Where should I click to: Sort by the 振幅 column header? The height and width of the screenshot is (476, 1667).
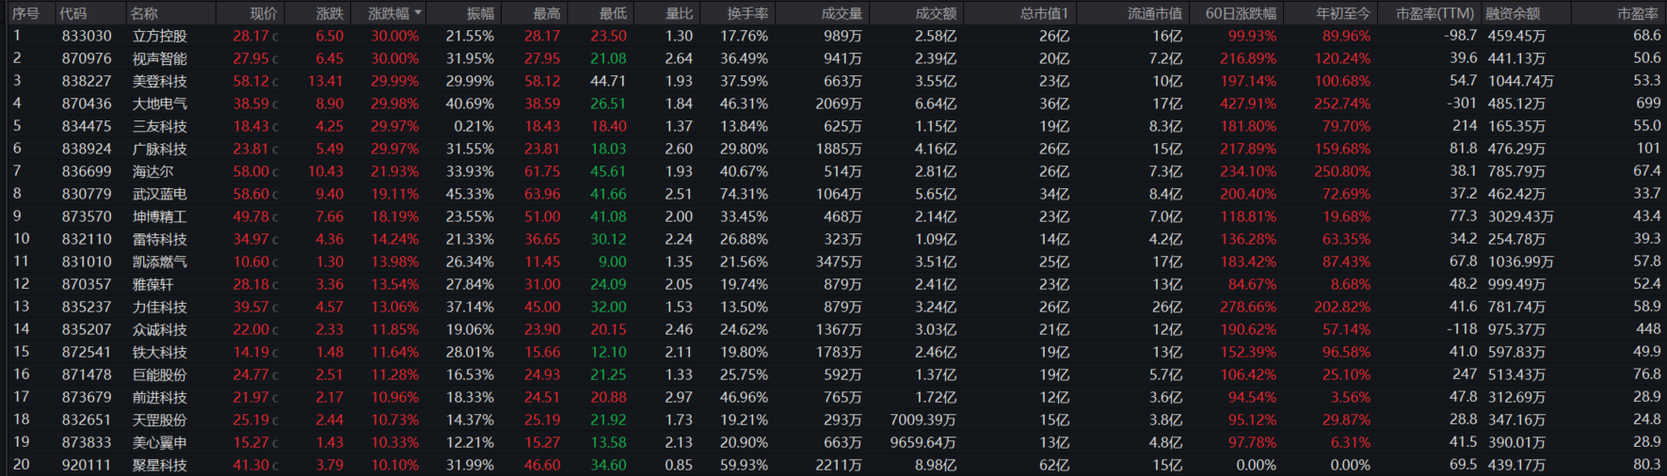point(480,13)
